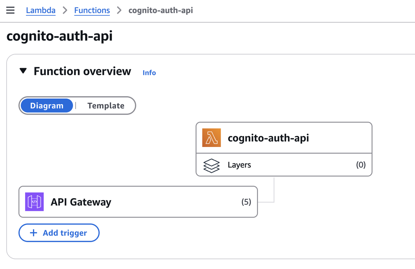Click the plus icon on Add trigger
415x269 pixels.
click(33, 232)
